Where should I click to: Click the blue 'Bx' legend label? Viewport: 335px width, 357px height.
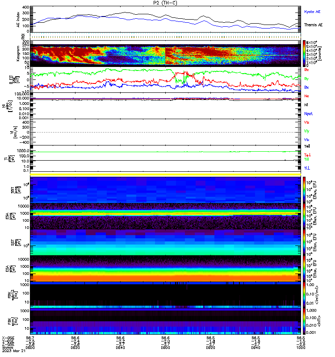tap(306, 87)
